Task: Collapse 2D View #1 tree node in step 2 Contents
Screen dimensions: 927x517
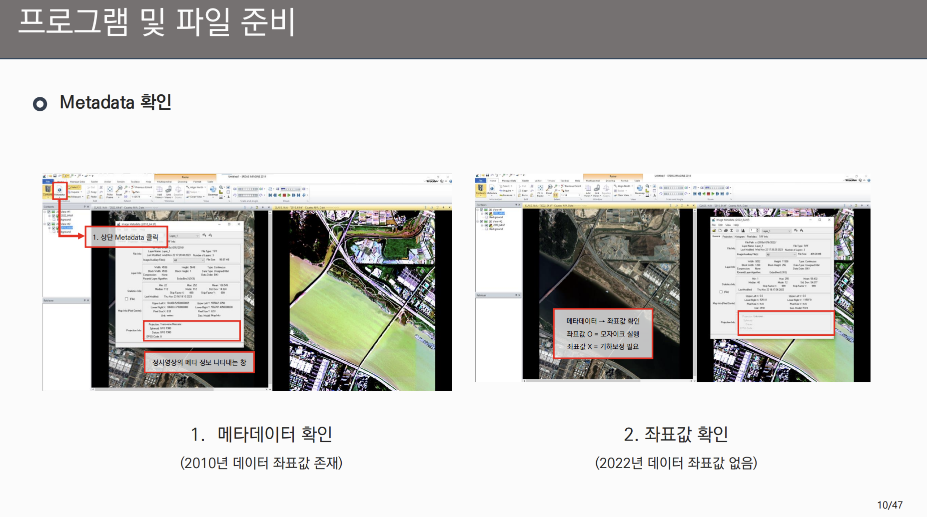Action: [477, 210]
